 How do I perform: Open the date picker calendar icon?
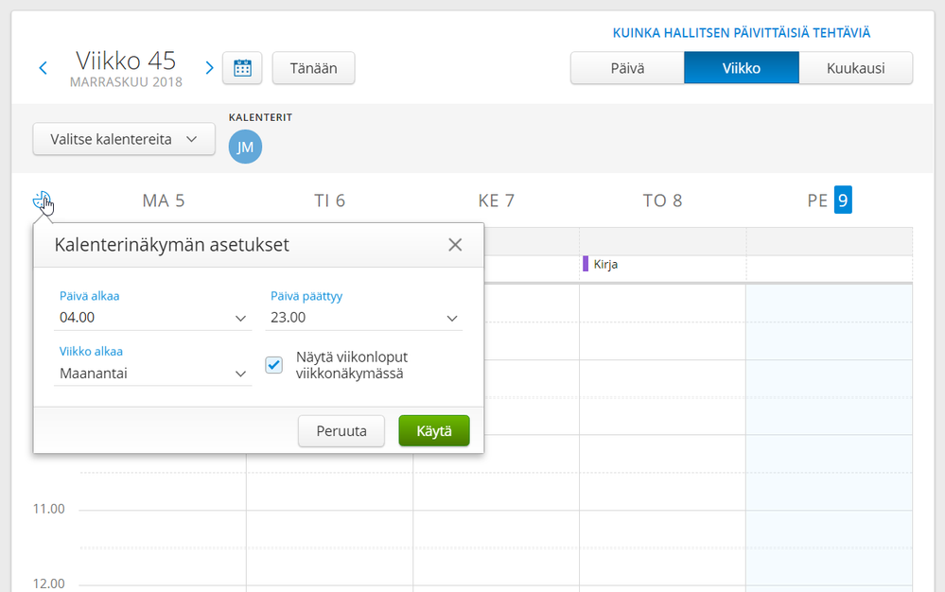point(242,68)
